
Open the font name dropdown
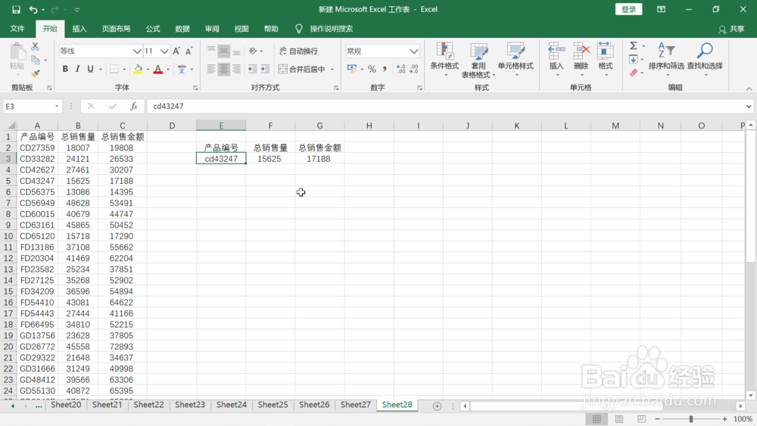coord(137,51)
